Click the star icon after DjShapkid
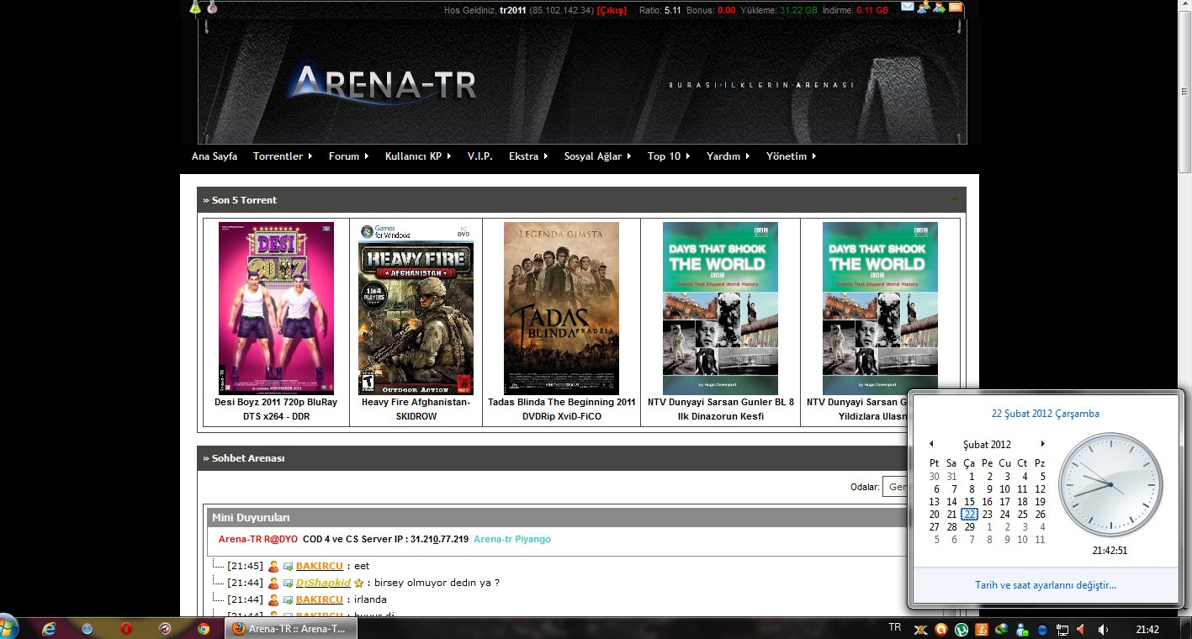This screenshot has height=639, width=1192. click(358, 583)
